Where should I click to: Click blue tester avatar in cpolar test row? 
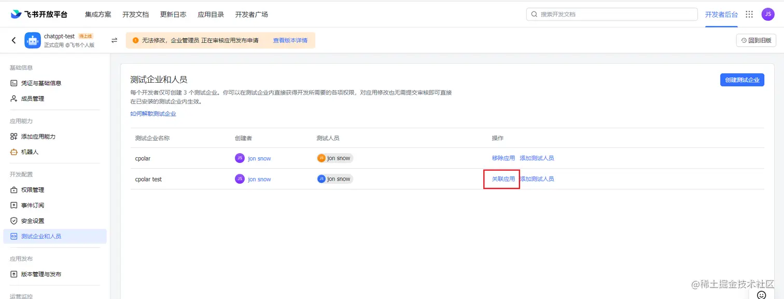click(x=321, y=179)
